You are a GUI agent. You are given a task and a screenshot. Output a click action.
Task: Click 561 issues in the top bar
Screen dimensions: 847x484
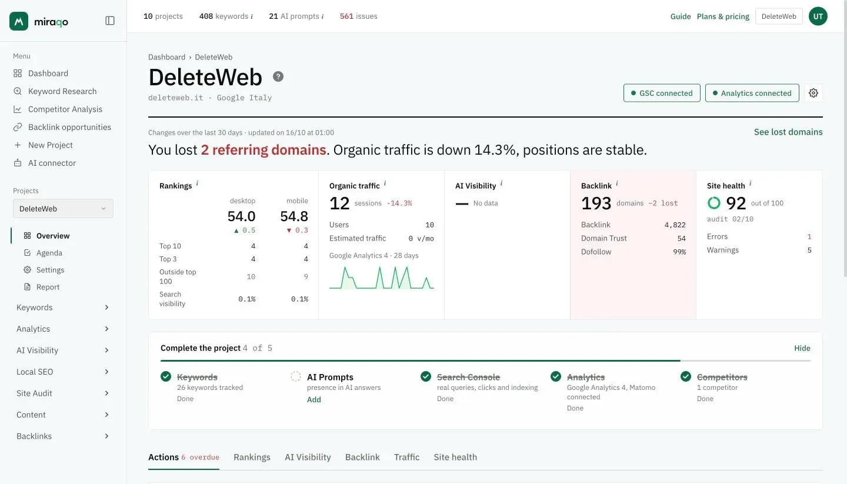click(x=359, y=16)
